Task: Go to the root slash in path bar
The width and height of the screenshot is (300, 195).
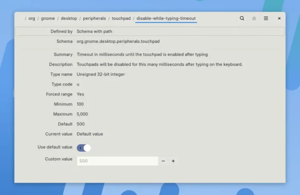Action: [25, 18]
